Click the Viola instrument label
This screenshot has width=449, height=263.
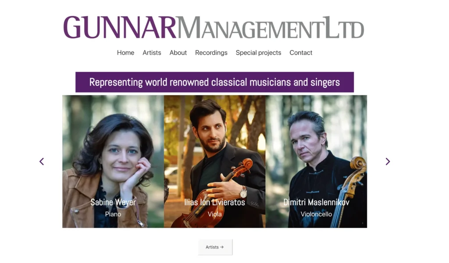pos(214,214)
